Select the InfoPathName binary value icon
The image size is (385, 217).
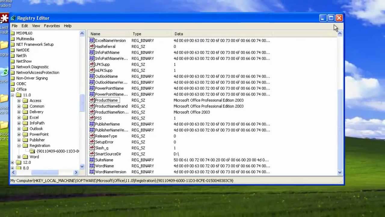(x=92, y=52)
